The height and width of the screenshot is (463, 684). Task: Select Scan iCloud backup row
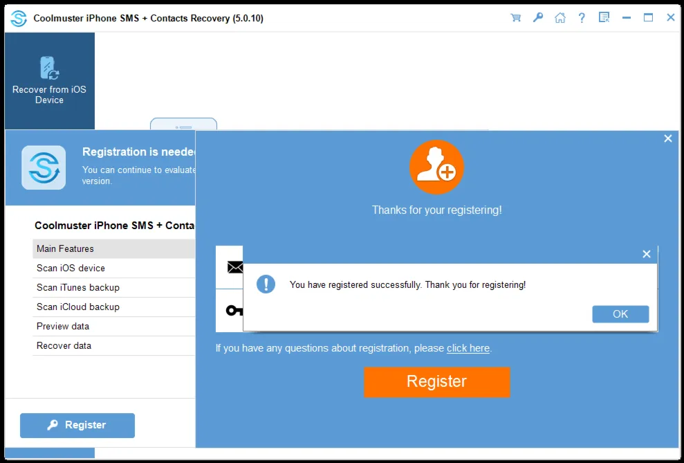pyautogui.click(x=114, y=307)
